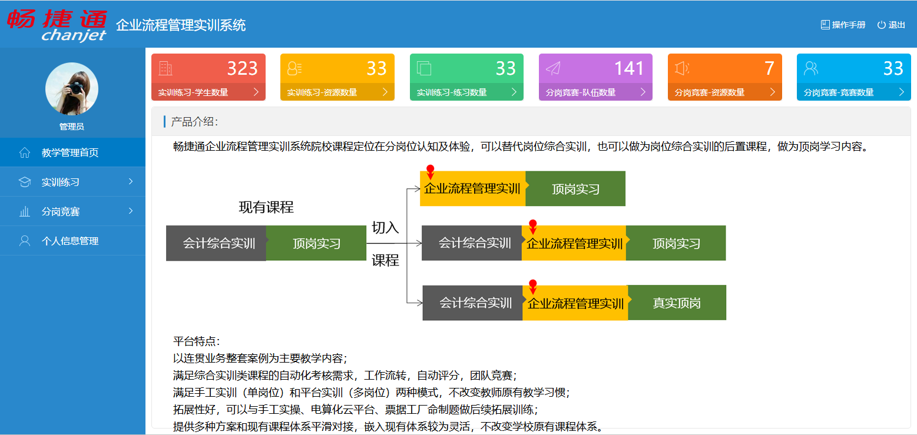Expand the 实训练习 sidebar chevron
The image size is (917, 435).
pyautogui.click(x=131, y=181)
